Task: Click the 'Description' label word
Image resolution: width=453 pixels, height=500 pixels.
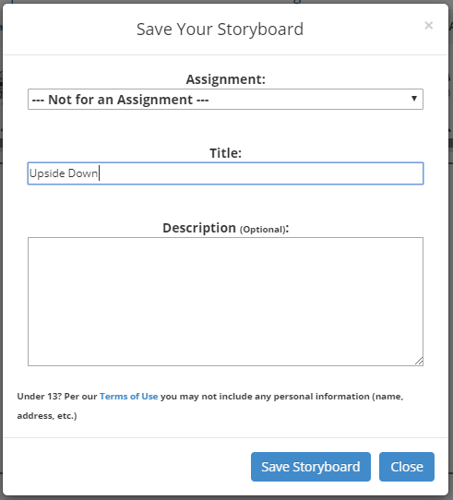Action: [199, 228]
